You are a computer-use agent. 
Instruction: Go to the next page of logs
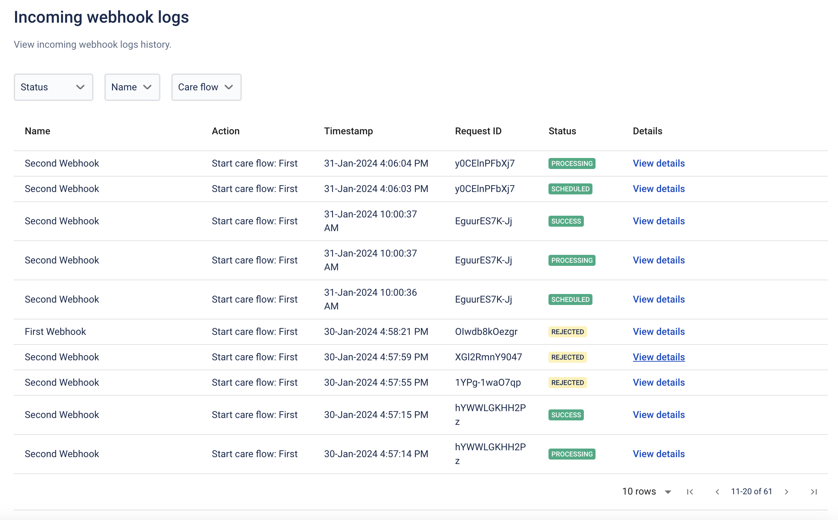[786, 492]
